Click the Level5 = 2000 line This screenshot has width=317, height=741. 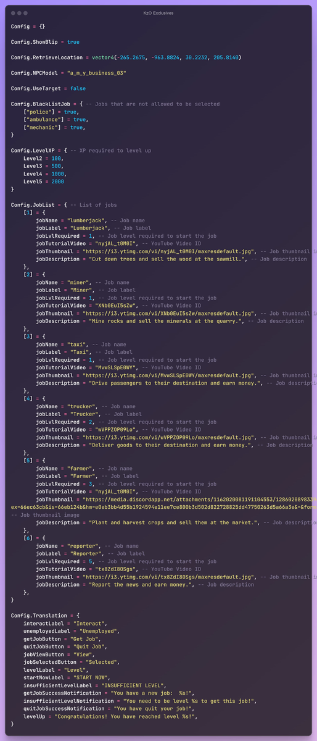pos(43,182)
